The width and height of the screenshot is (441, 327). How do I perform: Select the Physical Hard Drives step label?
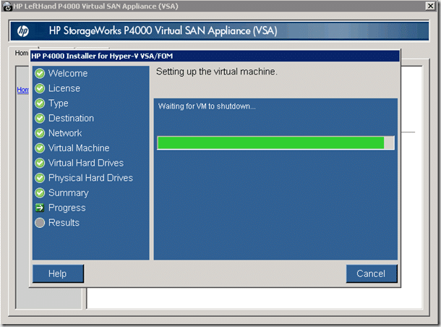coord(90,178)
